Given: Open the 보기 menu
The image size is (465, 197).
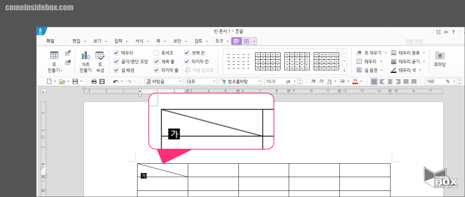Looking at the screenshot, I should (x=97, y=41).
